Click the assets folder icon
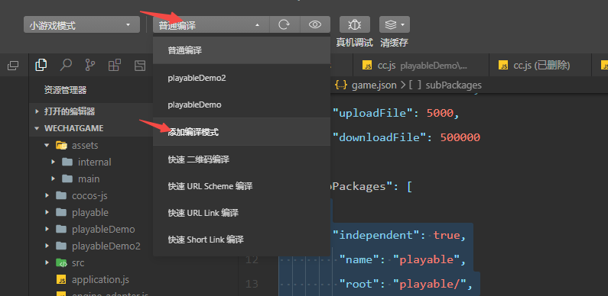Viewport: 608px width, 296px height. 61,146
